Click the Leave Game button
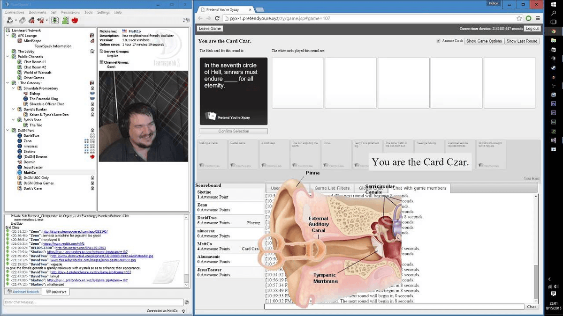Image resolution: width=563 pixels, height=316 pixels. pyautogui.click(x=210, y=29)
